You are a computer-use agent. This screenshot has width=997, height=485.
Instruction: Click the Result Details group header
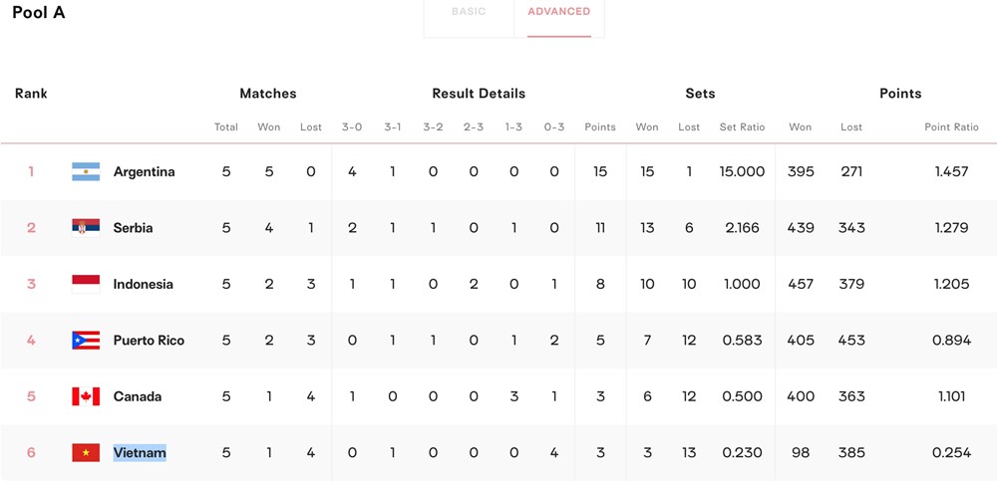pos(479,94)
